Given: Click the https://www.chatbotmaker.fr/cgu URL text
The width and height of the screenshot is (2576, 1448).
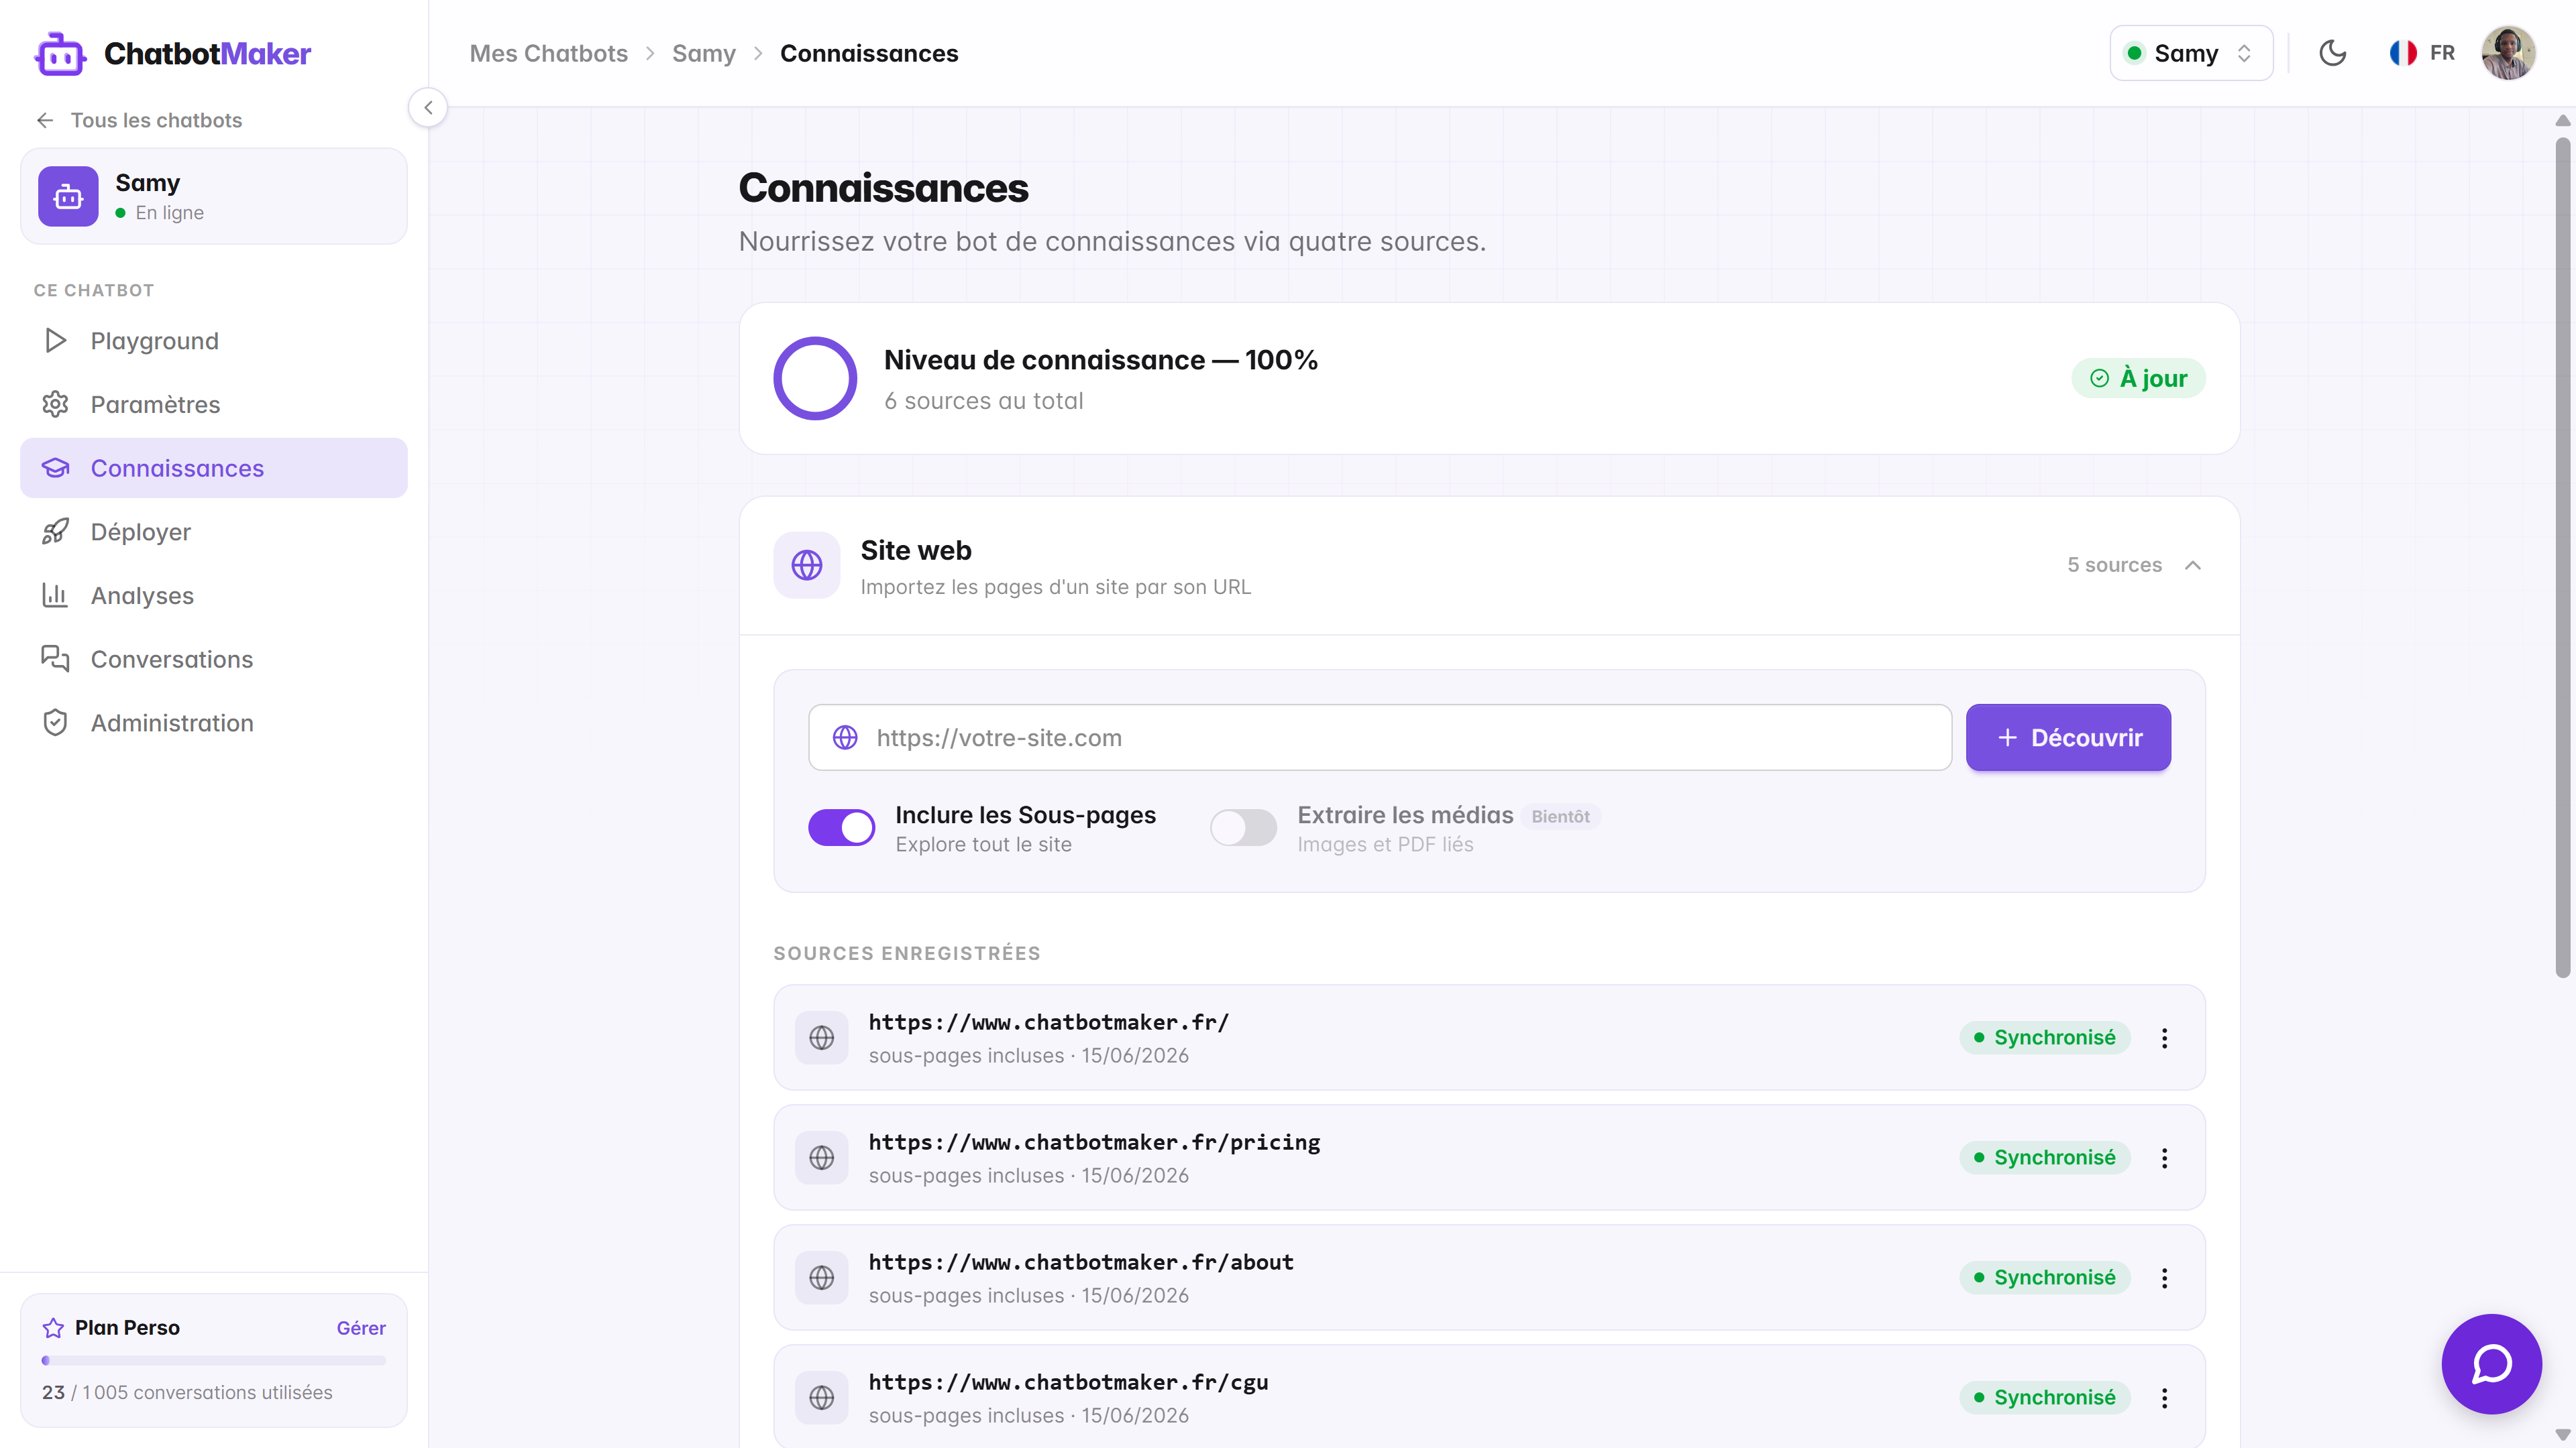Looking at the screenshot, I should tap(1068, 1382).
